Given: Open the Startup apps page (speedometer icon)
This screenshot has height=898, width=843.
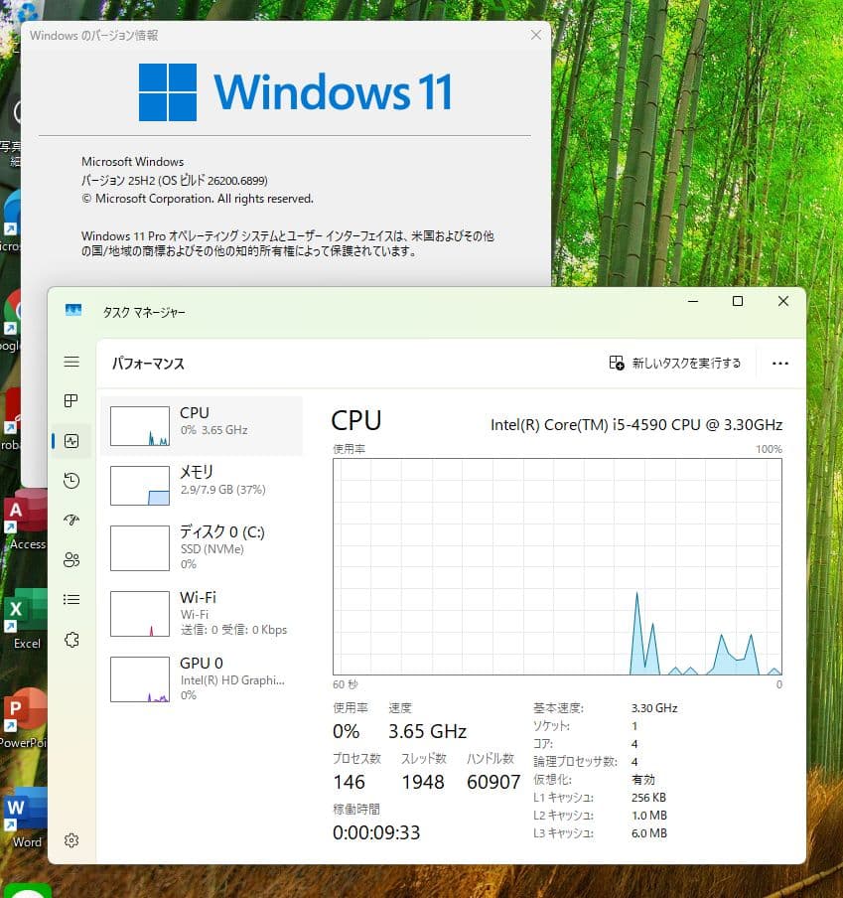Looking at the screenshot, I should pyautogui.click(x=70, y=520).
